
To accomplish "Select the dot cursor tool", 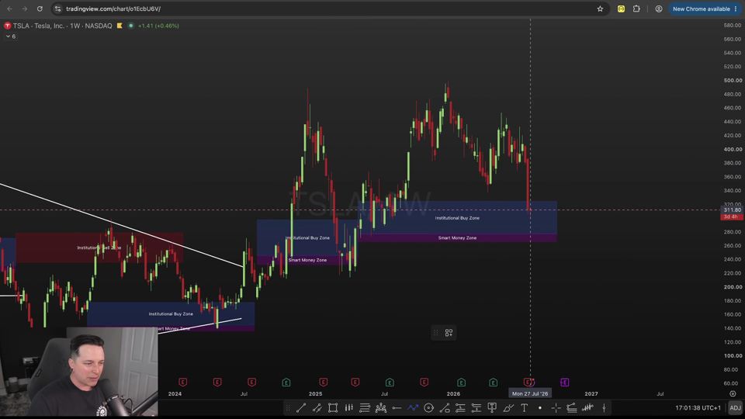I will [540, 407].
